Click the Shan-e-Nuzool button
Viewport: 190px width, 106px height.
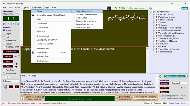click(x=11, y=51)
